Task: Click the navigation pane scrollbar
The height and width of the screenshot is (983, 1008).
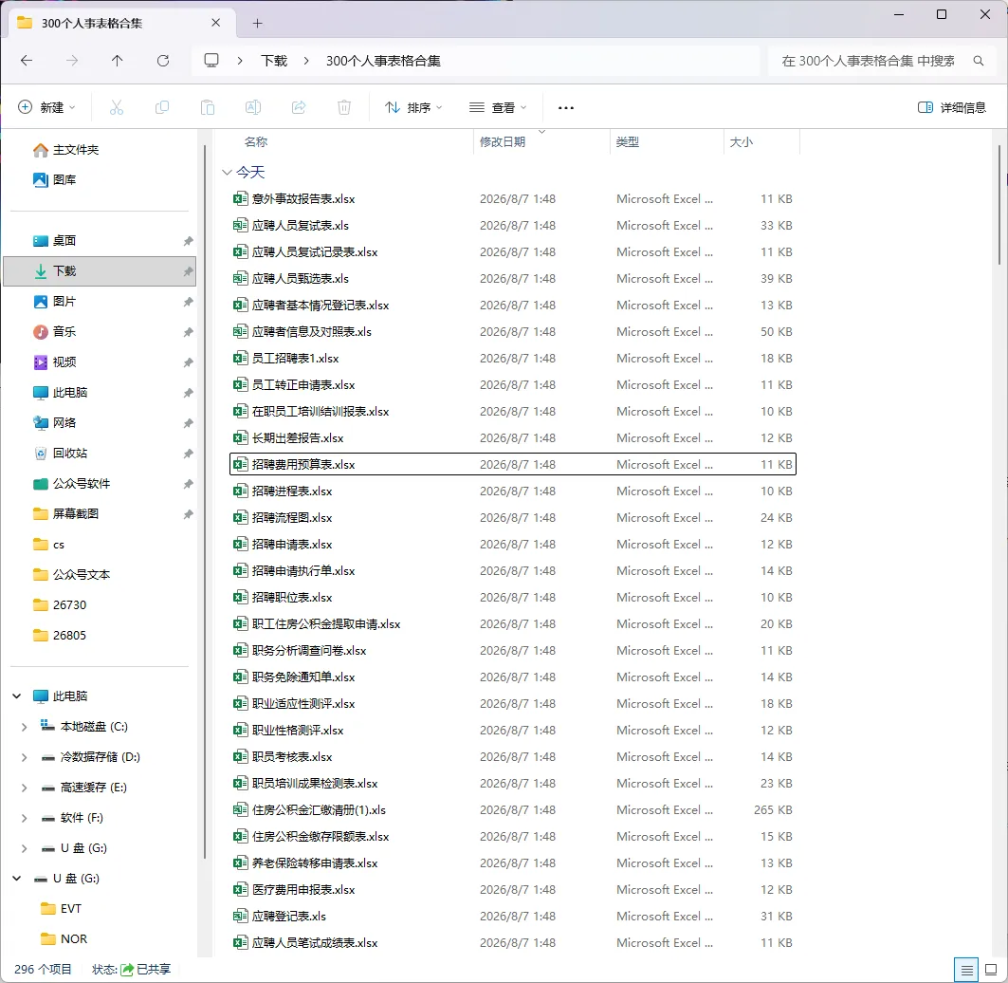Action: point(205,502)
